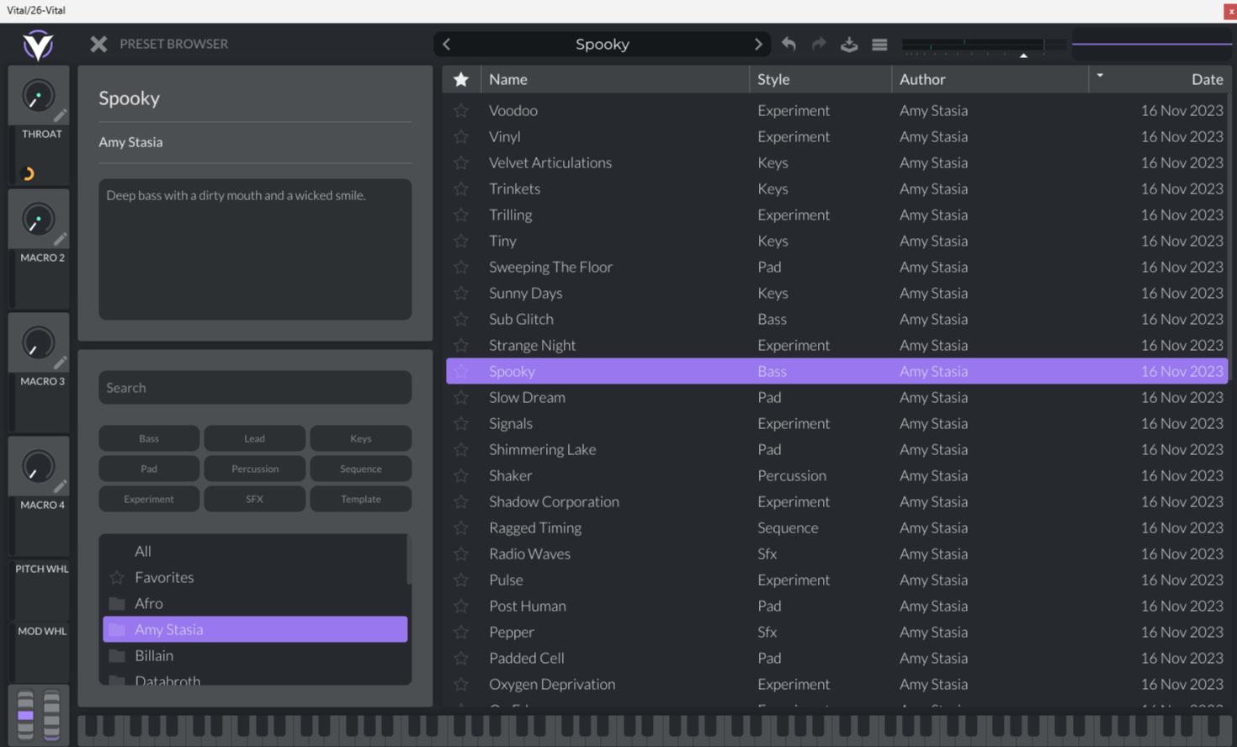This screenshot has width=1237, height=747.
Task: Open the Afro folder
Action: point(254,603)
